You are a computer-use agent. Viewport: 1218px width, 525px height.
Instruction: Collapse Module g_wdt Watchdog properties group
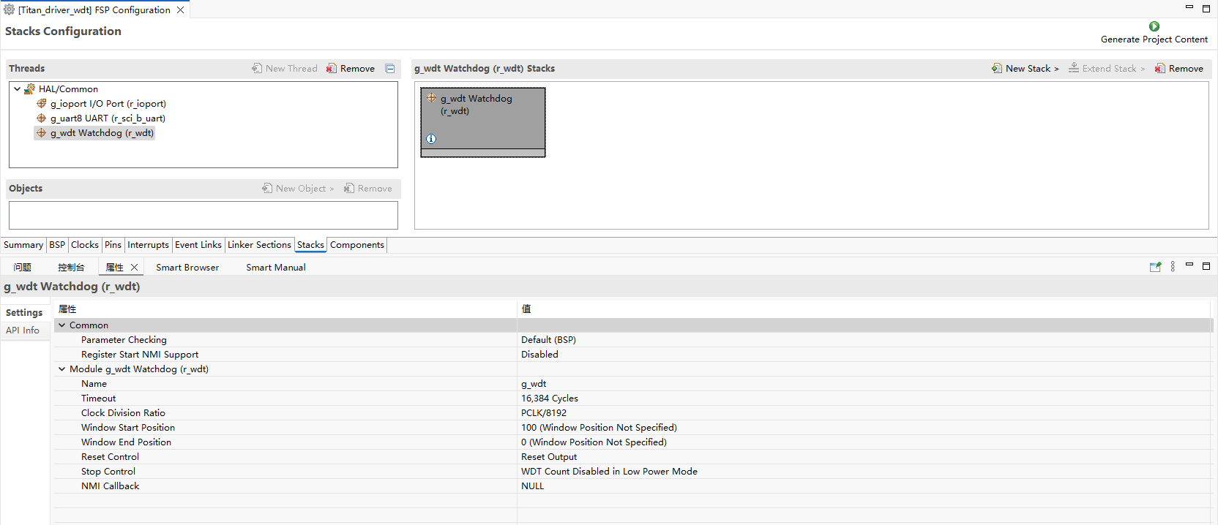click(62, 369)
